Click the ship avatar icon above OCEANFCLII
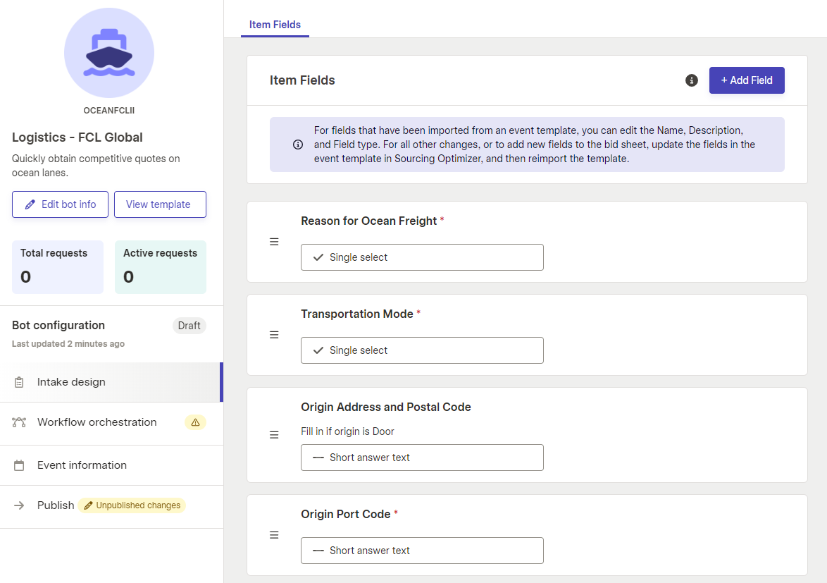Screen dimensions: 827x583 pos(109,53)
